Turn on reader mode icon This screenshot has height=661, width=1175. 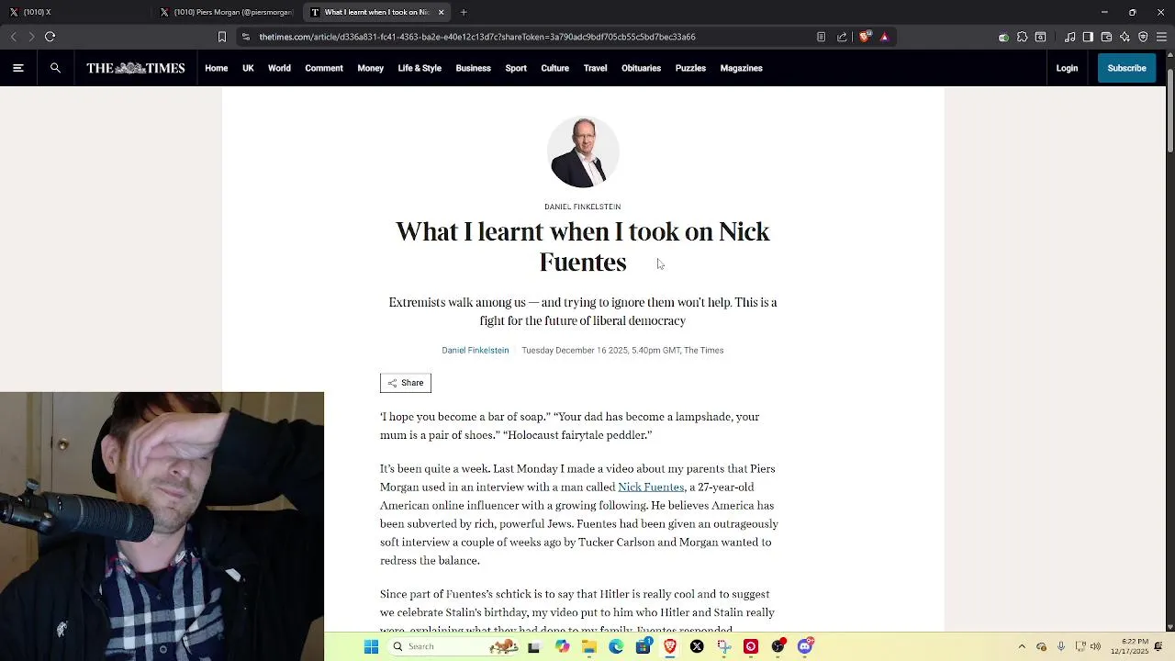click(x=821, y=37)
